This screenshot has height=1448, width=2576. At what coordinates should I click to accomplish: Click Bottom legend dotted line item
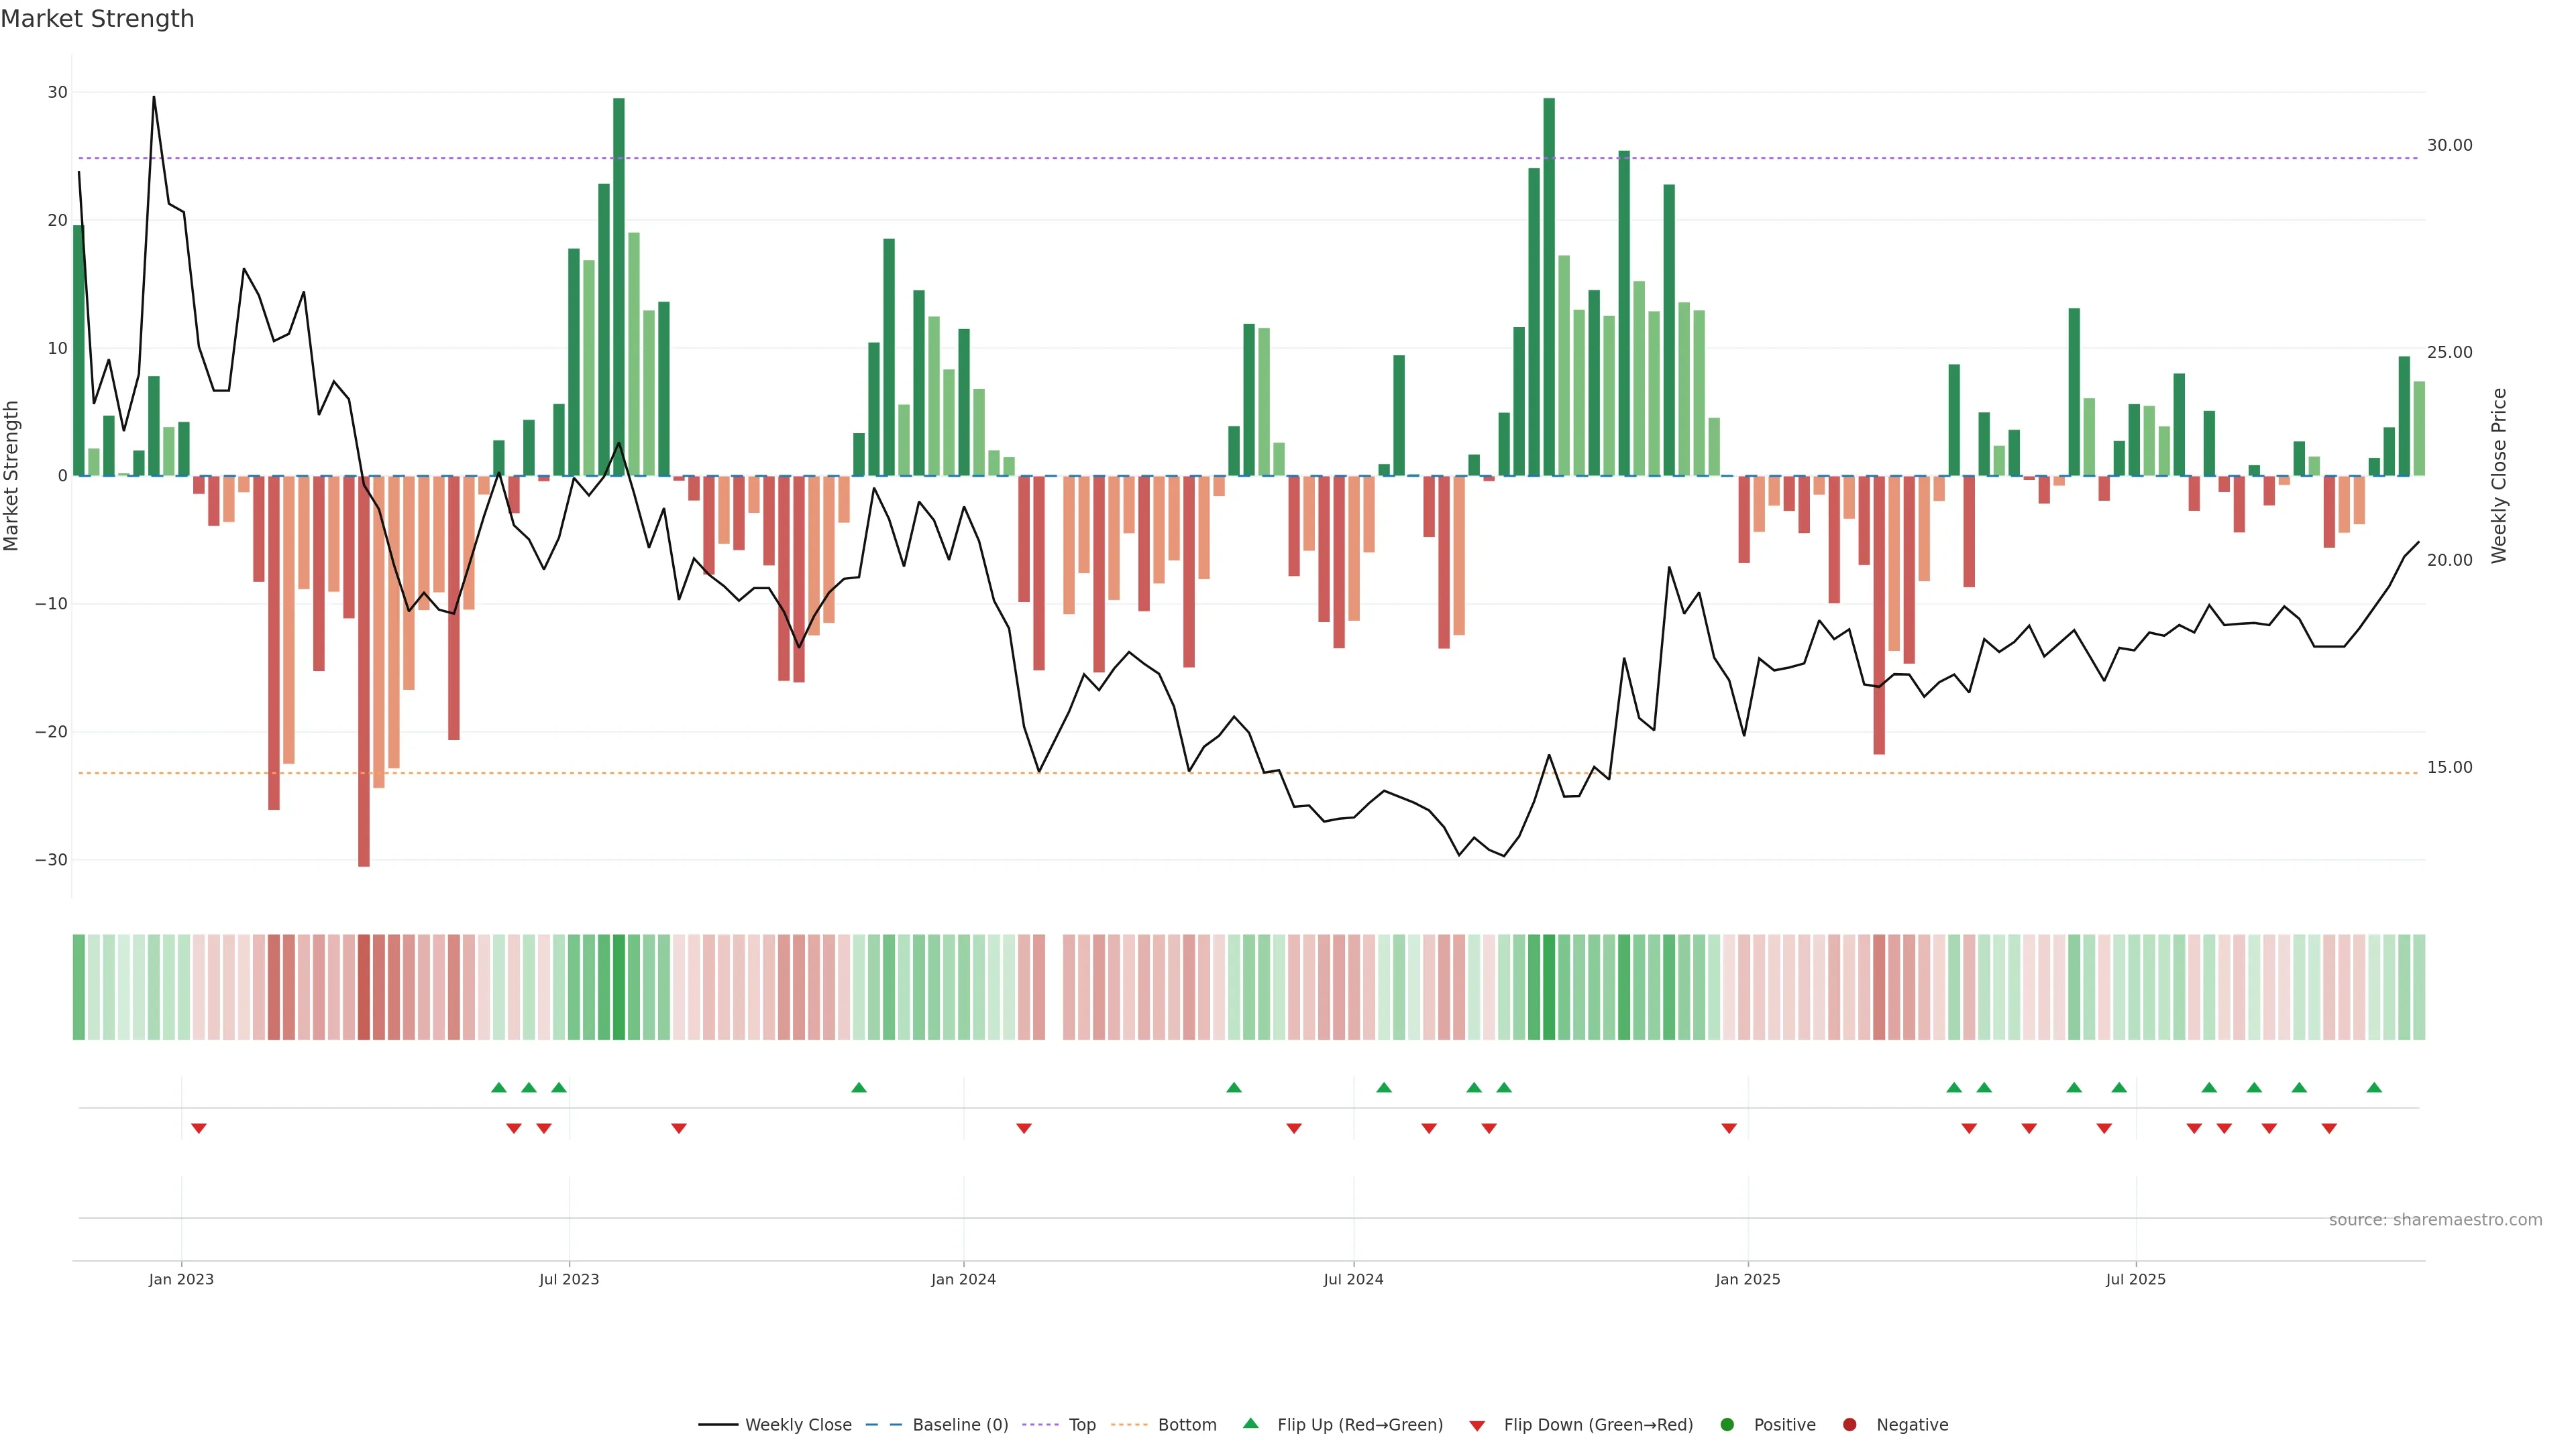click(x=1164, y=1425)
